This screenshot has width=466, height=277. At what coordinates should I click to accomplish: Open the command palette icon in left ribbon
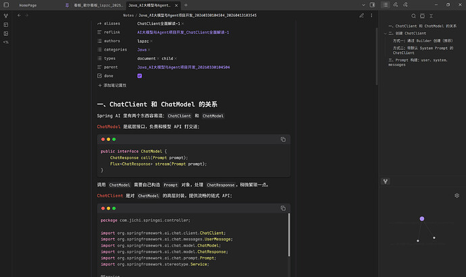6,42
